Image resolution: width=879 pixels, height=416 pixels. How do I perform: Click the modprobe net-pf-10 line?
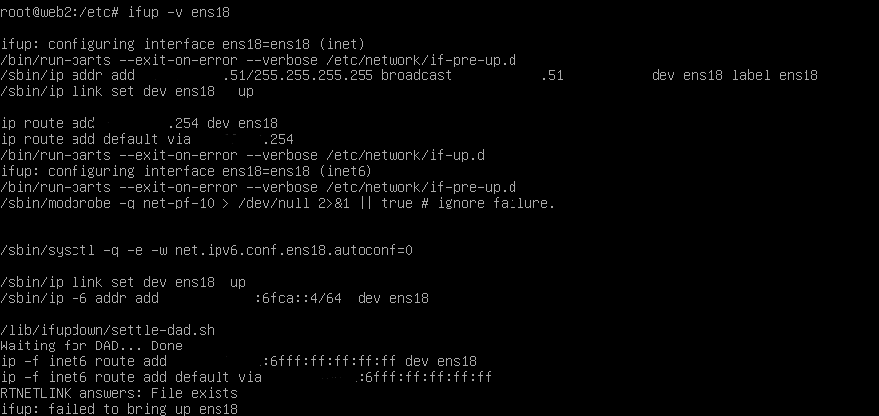(277, 203)
